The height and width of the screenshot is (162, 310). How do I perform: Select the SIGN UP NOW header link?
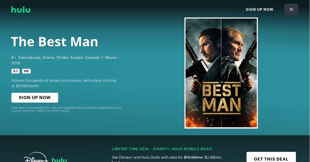[259, 10]
